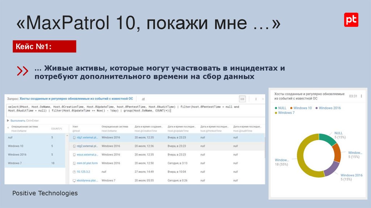The height and width of the screenshot is (208, 371).
Task: Click the '18 (55%)' chart label
Action: [281, 164]
